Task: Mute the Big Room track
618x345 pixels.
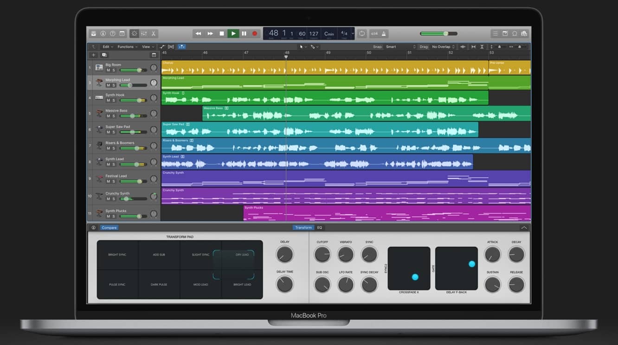Action: tap(108, 70)
